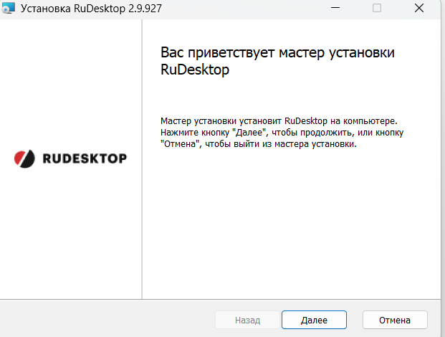Close the RuDesktop setup window
The height and width of the screenshot is (337, 445).
418,8
